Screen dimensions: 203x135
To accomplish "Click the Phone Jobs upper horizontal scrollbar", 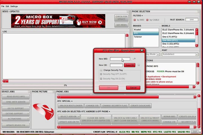I will point(109,97).
